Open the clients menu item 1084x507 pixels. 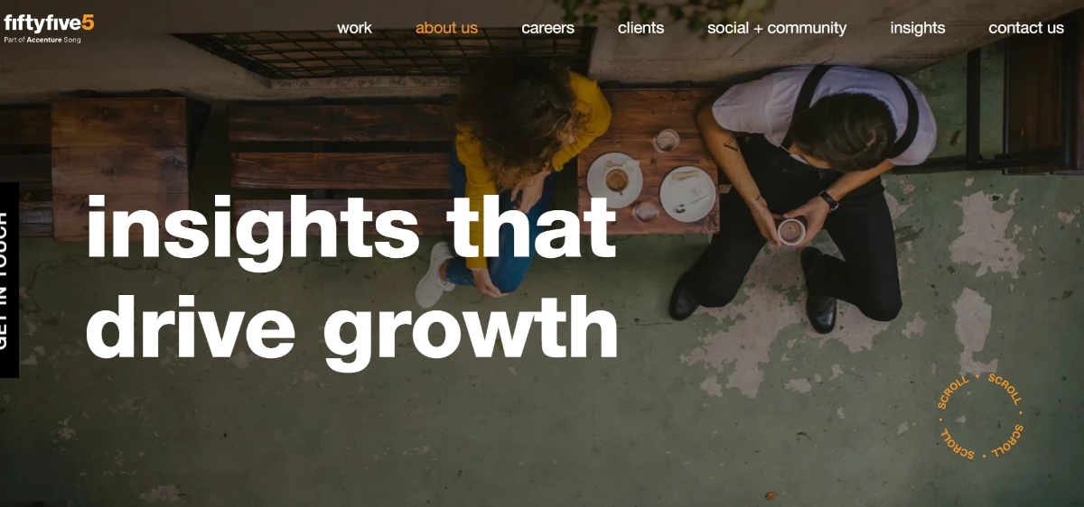[x=640, y=28]
